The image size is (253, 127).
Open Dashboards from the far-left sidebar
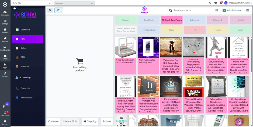tap(5, 48)
